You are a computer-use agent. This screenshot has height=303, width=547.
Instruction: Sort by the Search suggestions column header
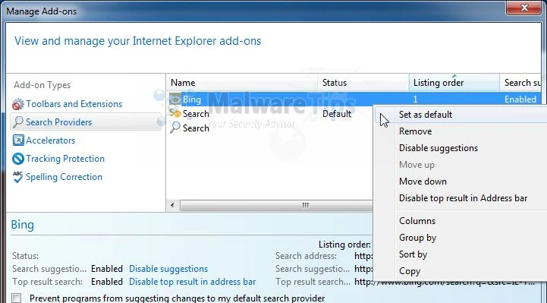[x=520, y=83]
